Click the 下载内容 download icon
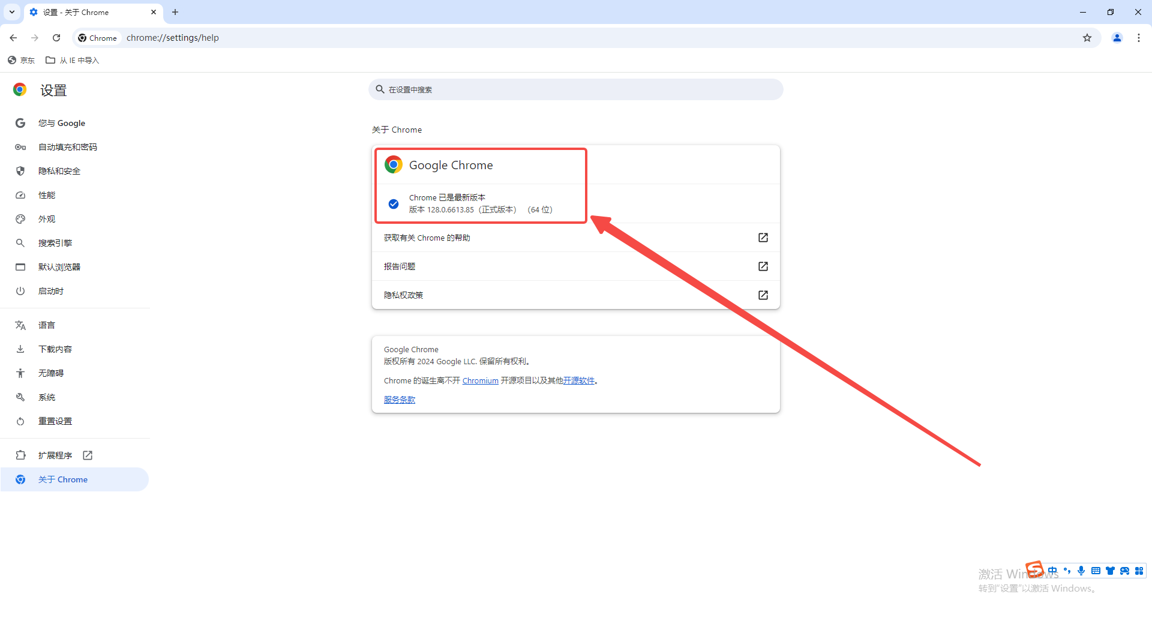The height and width of the screenshot is (624, 1152). (20, 349)
